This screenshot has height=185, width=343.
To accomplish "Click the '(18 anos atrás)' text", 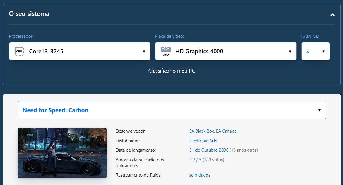I will click(x=244, y=150).
